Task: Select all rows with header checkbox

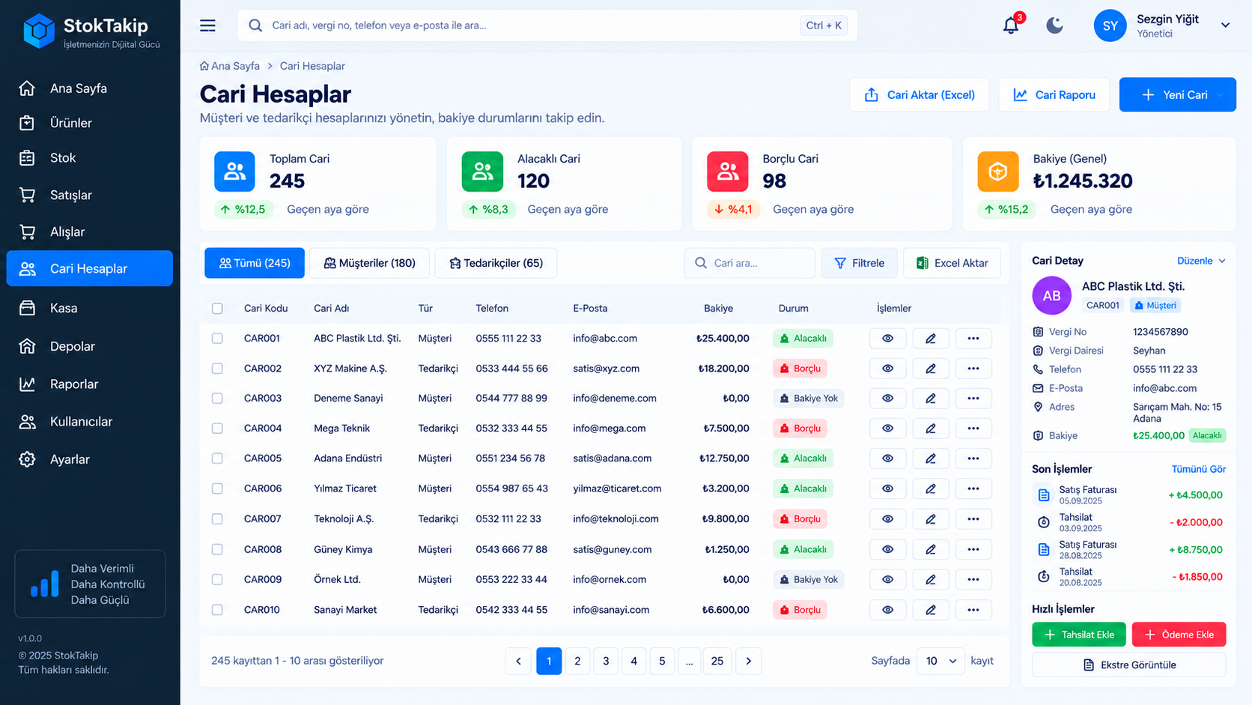Action: 217,309
